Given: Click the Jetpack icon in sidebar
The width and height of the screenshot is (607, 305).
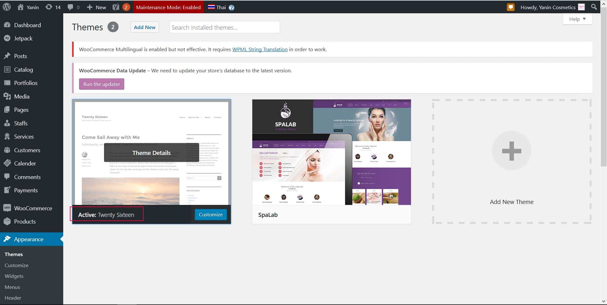Looking at the screenshot, I should (7, 38).
